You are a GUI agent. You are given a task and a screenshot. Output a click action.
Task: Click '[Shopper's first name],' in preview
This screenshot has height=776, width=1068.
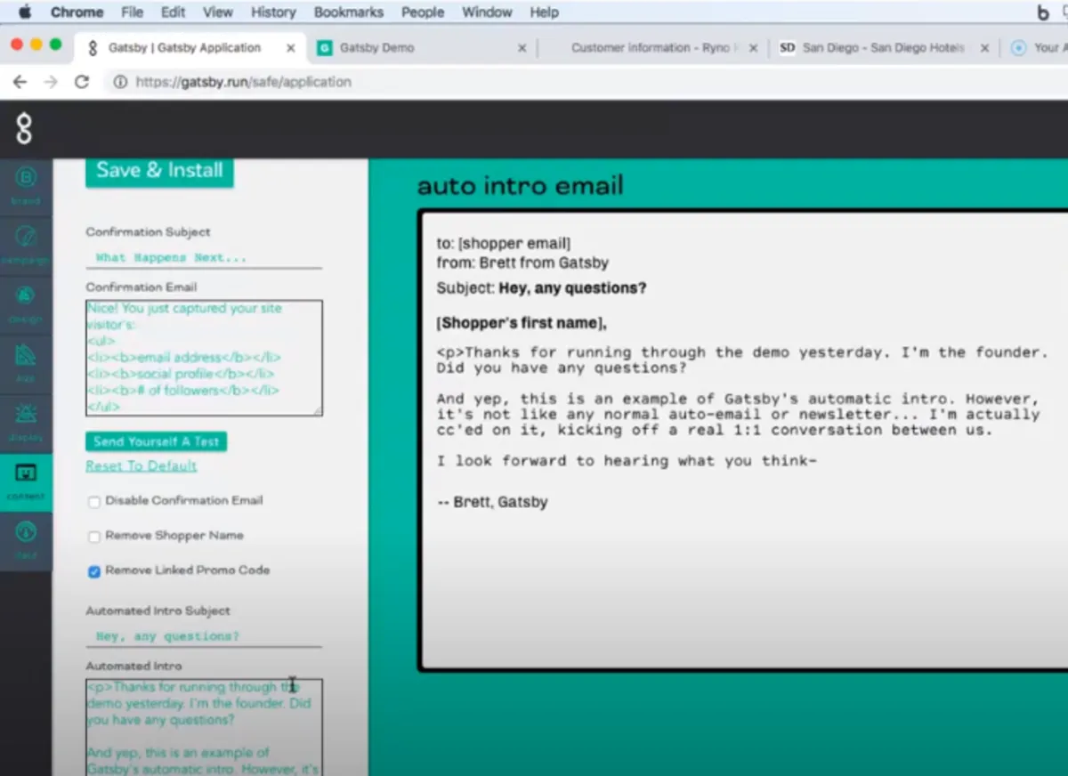(522, 323)
